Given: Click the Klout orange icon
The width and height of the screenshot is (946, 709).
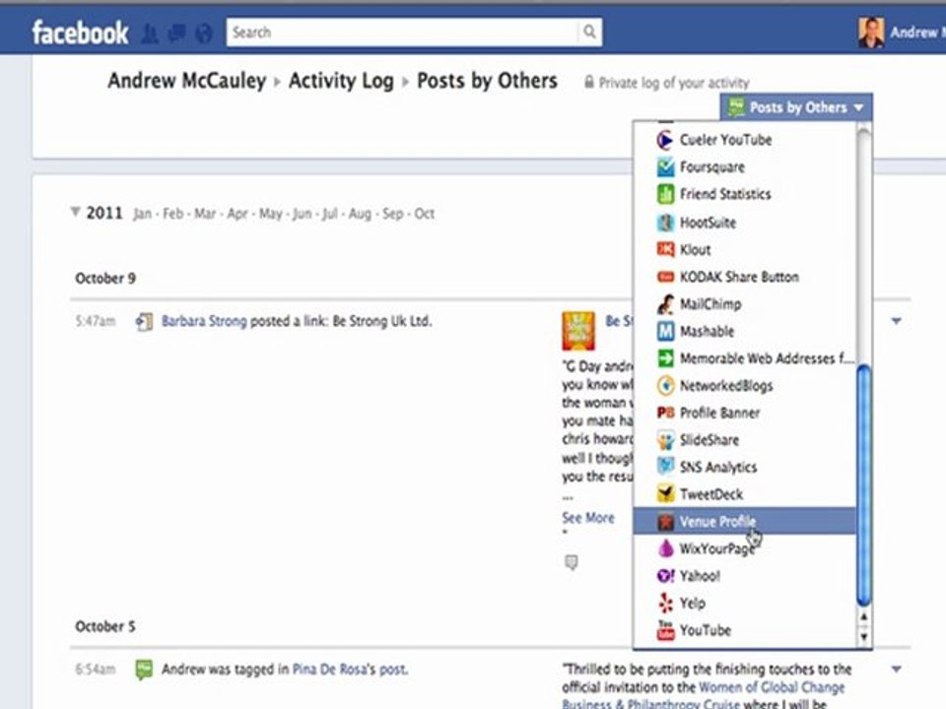Looking at the screenshot, I should (x=665, y=249).
